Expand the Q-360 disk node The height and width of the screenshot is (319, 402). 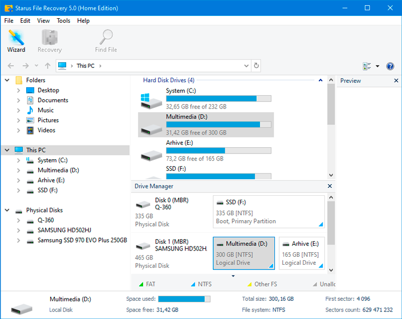(18, 220)
